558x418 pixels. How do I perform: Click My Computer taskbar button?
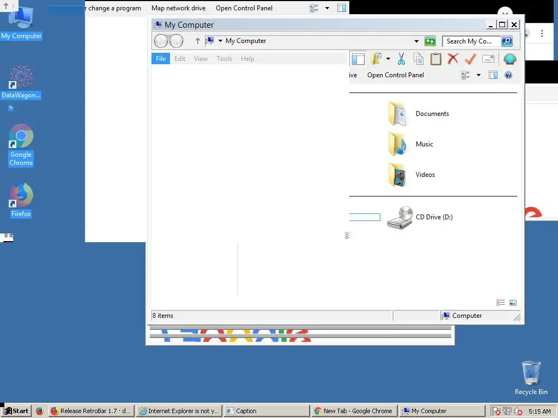[x=442, y=411]
